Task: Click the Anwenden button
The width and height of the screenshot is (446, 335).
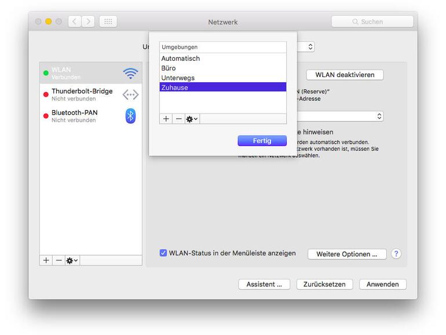Action: pos(382,284)
